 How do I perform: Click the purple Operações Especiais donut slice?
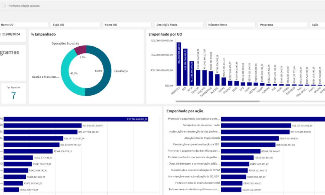coord(81,50)
